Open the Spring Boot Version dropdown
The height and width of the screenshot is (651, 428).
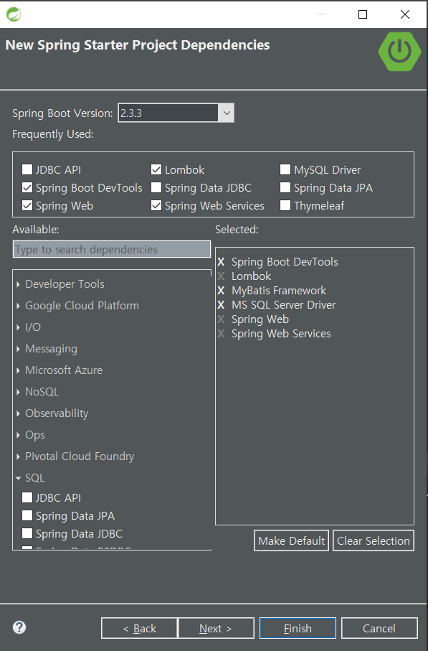[x=227, y=113]
